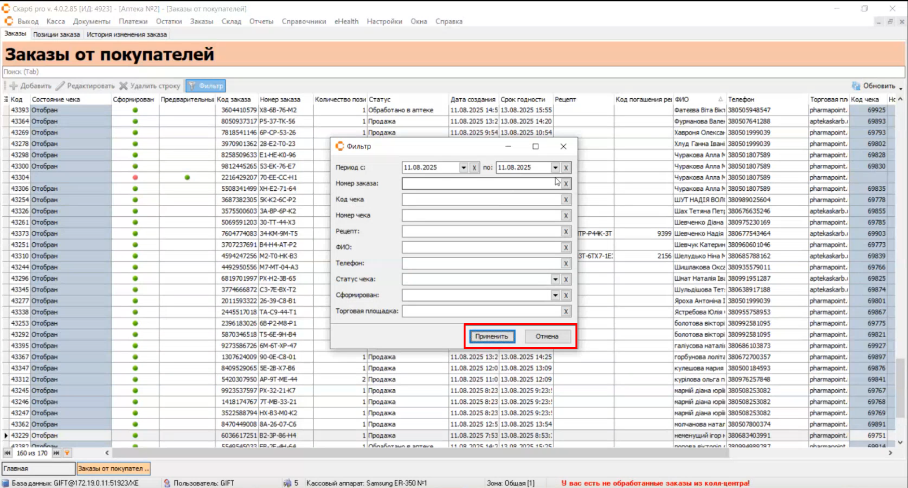
Task: Click the Отмена button in filter dialog
Action: click(x=547, y=336)
